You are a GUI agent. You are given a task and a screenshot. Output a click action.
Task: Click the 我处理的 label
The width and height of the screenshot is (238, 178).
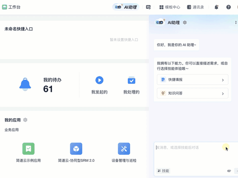point(132,92)
